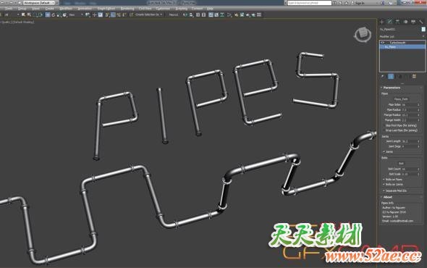Open the Workspace Default dropdown
This screenshot has height=268, width=427.
pyautogui.click(x=38, y=3)
